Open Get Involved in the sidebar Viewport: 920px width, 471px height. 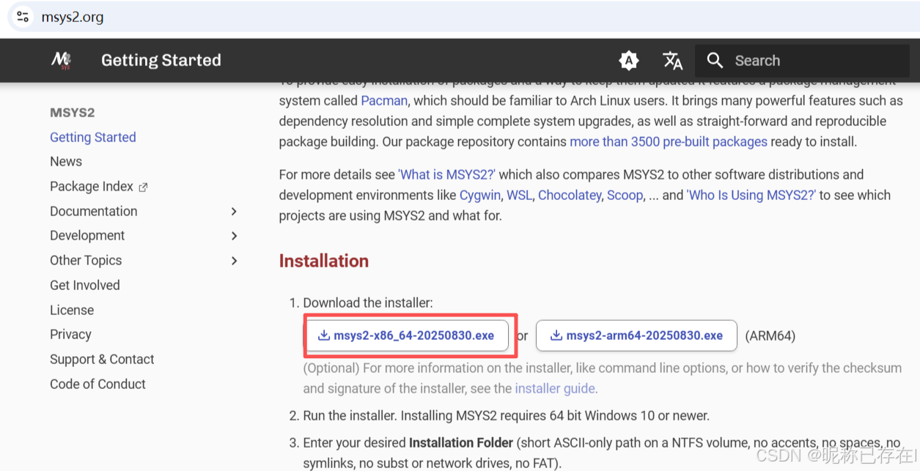coord(85,285)
